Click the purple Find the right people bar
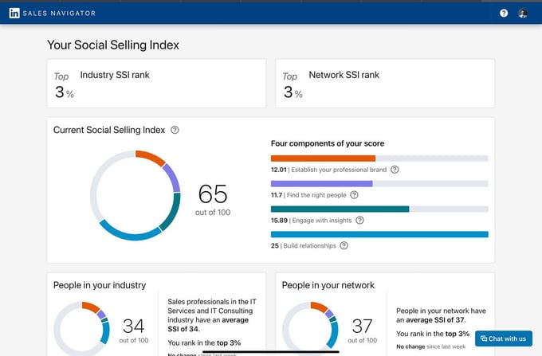 pos(321,184)
